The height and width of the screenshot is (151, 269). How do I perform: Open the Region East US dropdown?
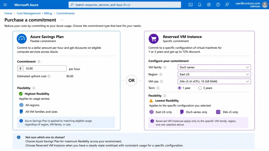pos(214,74)
